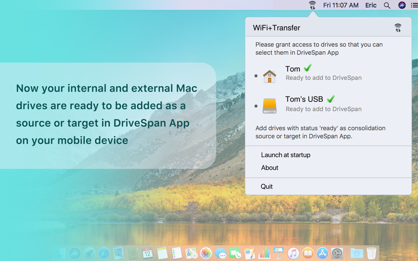This screenshot has height=261, width=418.
Task: Click the WiFi+Transfer menu bar icon
Action: [x=312, y=5]
